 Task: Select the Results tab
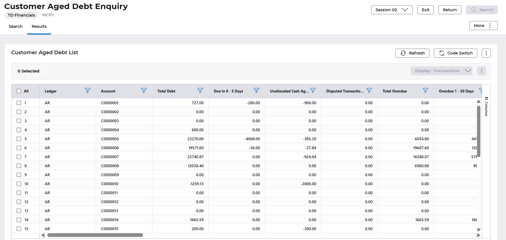[x=39, y=26]
